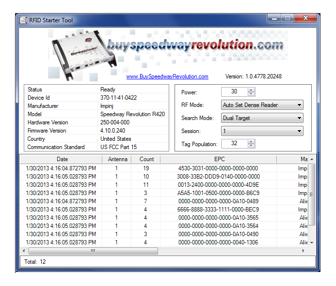Click the horizontal scrollbar thumb
336x286 pixels.
coord(93,251)
